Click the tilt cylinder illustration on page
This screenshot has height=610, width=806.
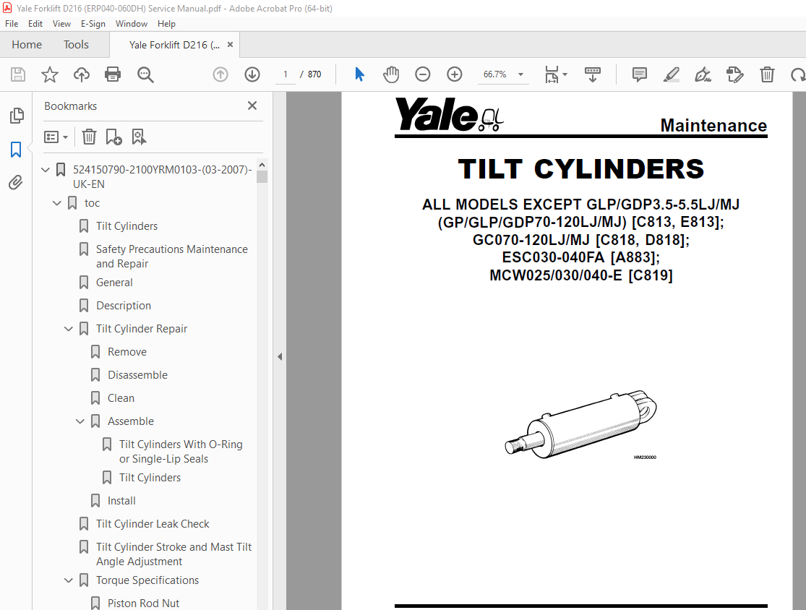click(x=581, y=424)
